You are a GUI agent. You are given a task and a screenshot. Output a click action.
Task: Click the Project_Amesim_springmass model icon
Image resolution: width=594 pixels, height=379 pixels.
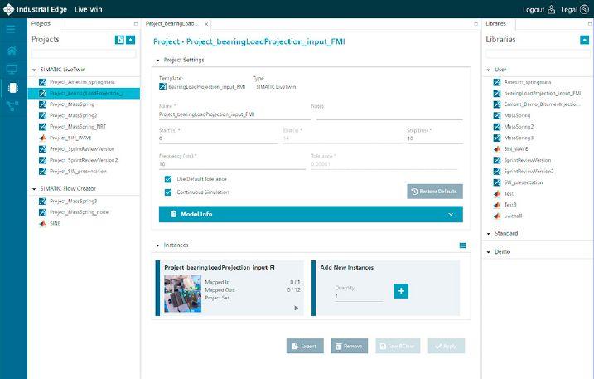[x=43, y=82]
